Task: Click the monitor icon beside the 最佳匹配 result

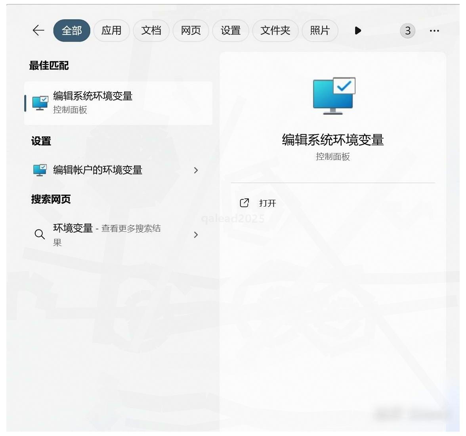Action: 40,103
